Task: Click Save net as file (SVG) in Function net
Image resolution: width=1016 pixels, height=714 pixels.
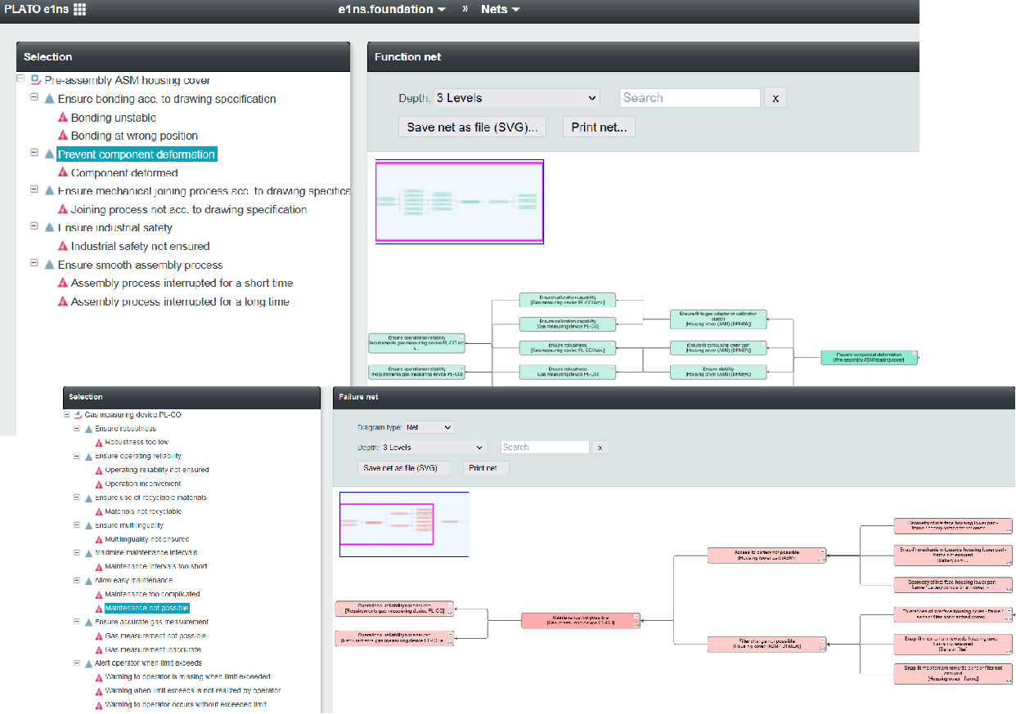Action: coord(473,127)
